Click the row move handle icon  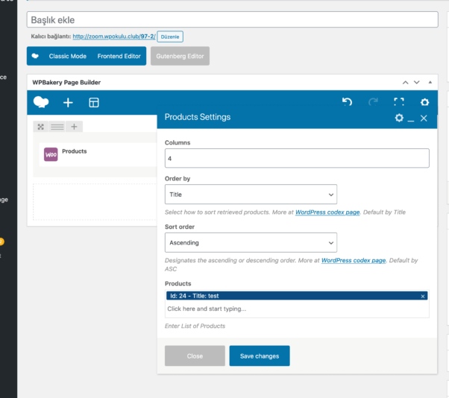click(41, 127)
